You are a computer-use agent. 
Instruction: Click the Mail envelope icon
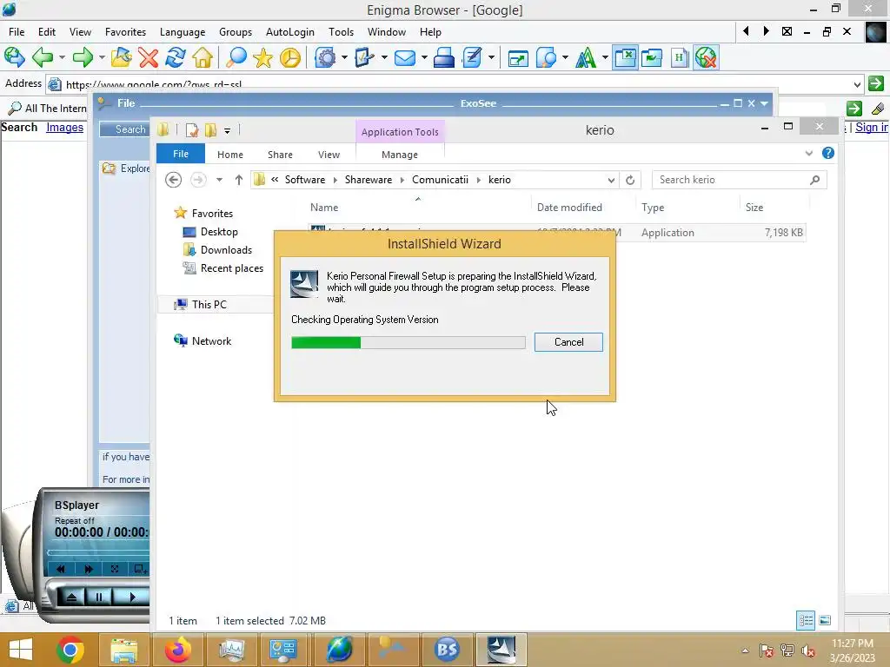tap(405, 57)
